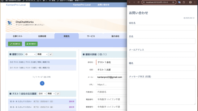Click the 請求済 status on order ID: 8
This screenshot has width=198, height=111.
pos(71,107)
